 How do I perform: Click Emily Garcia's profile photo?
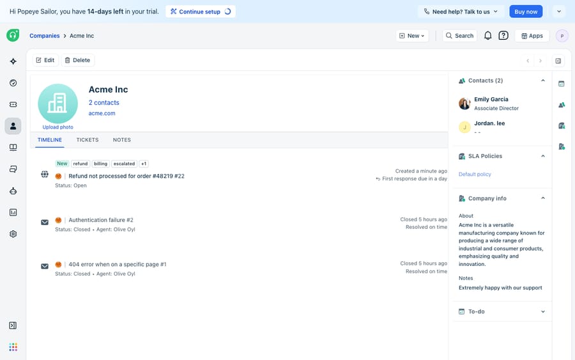tap(464, 104)
